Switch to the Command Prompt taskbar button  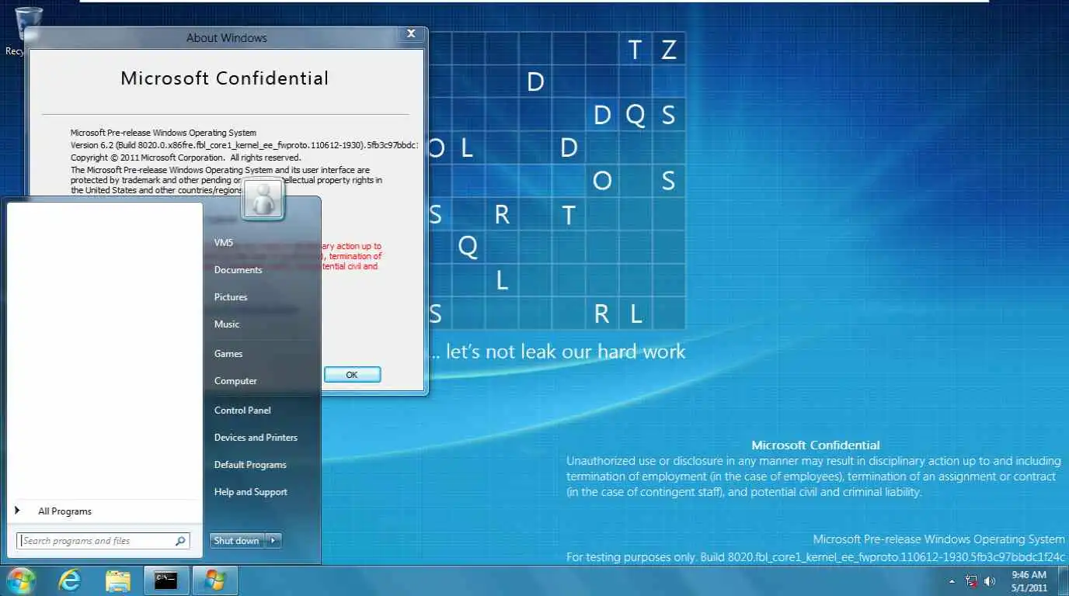(x=166, y=580)
